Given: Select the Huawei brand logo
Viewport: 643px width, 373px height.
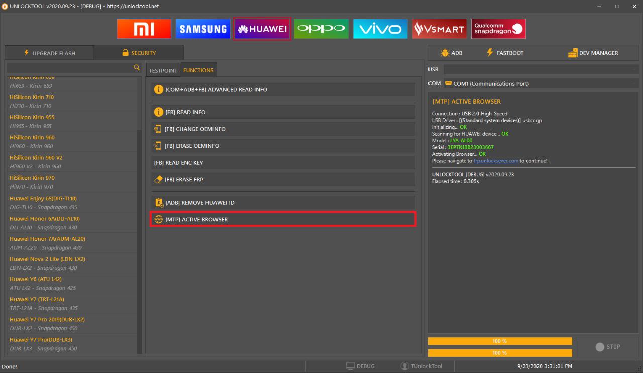Looking at the screenshot, I should click(262, 29).
